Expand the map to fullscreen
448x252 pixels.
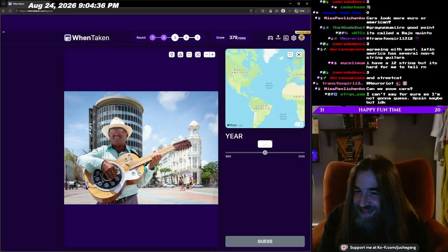coord(290,55)
